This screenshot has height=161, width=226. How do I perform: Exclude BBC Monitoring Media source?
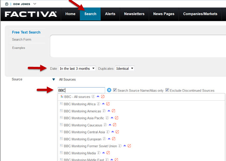(x=108, y=153)
